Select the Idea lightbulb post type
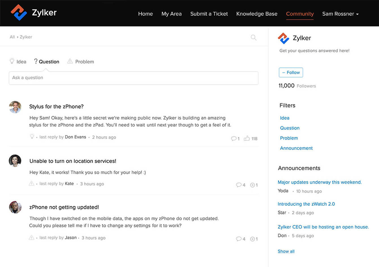379x267 pixels. click(18, 61)
